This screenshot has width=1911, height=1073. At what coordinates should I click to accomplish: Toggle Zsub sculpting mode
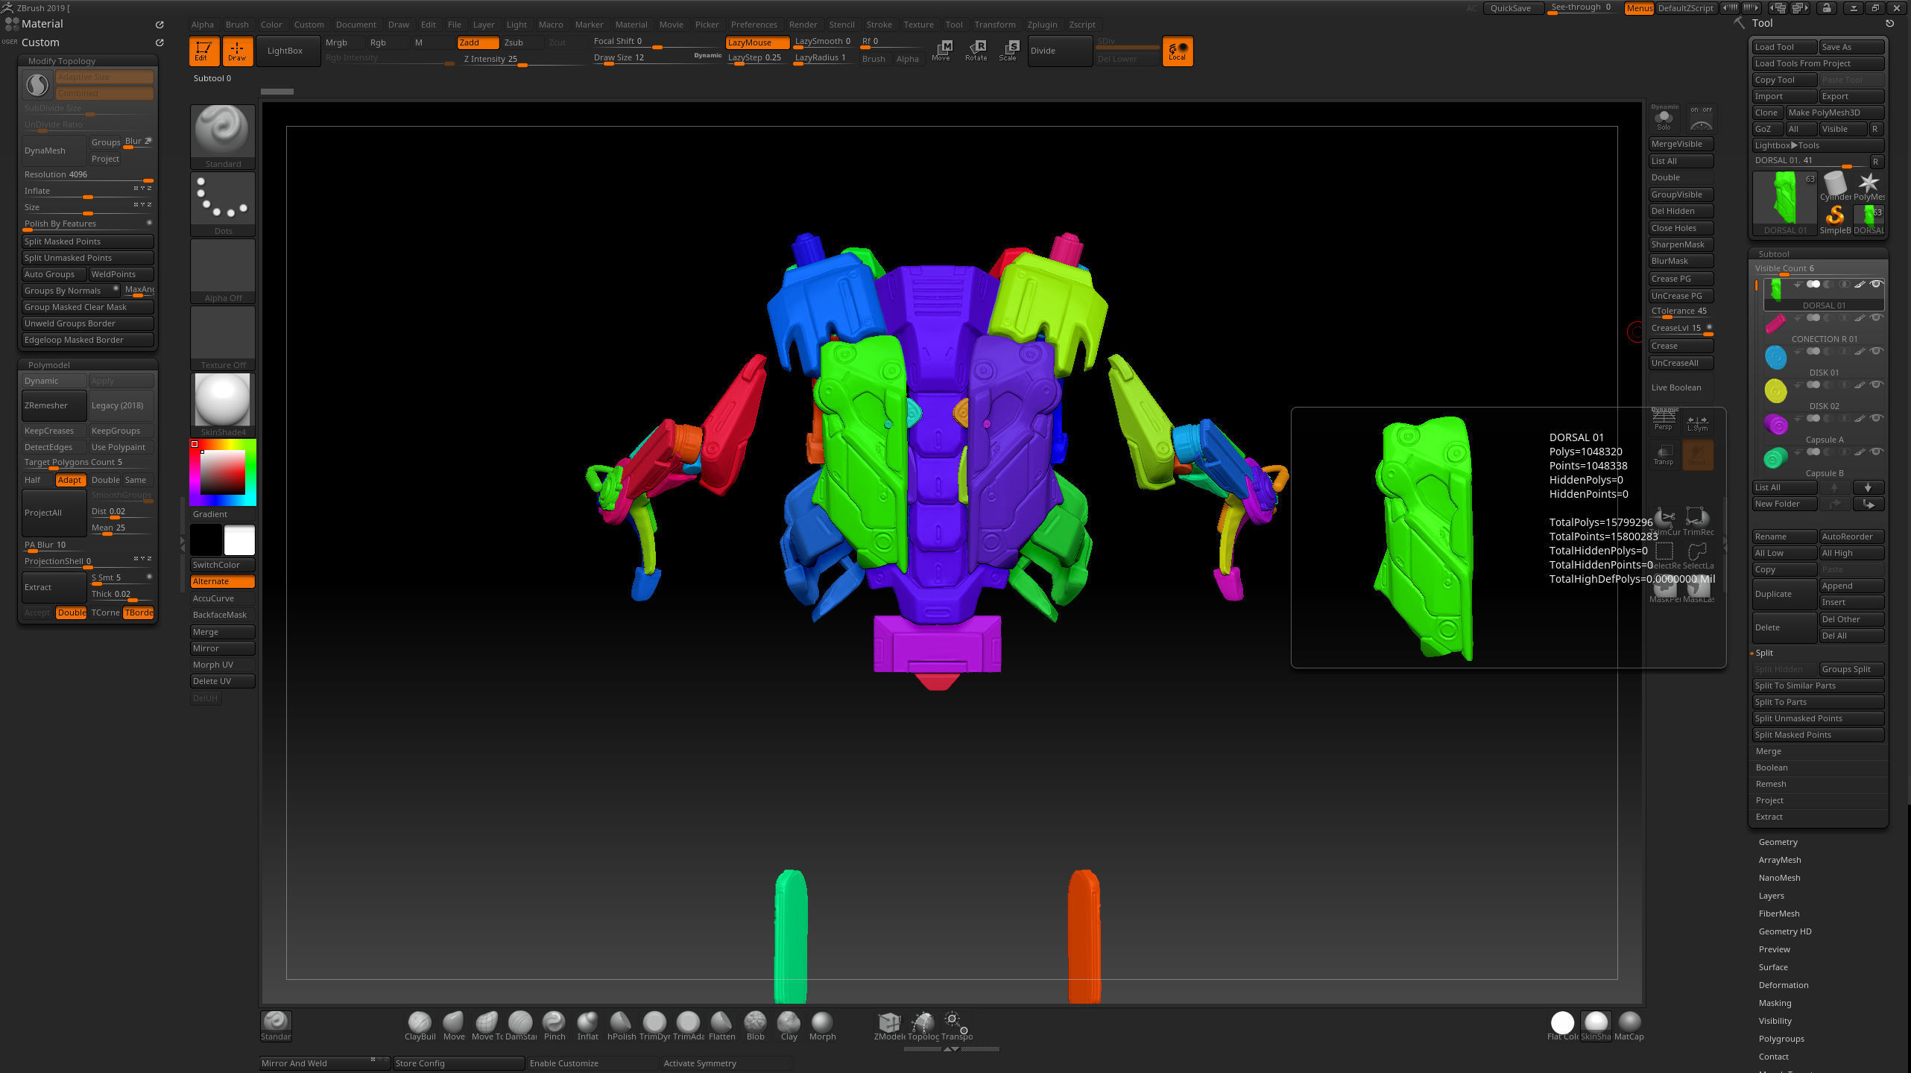(514, 42)
